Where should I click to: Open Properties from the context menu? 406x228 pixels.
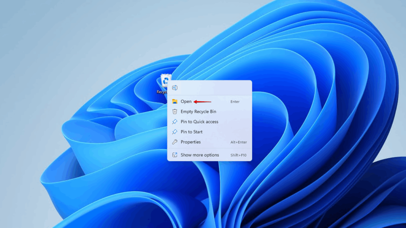click(x=192, y=142)
